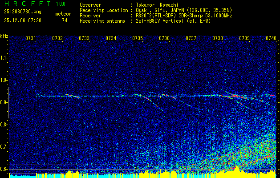Click the receiver text R820T2(RTL-SDR) SDR-Sharp 53.1000MHz

[x=184, y=16]
